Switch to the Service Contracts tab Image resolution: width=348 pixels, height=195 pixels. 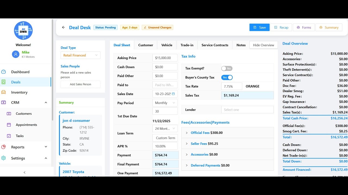pos(215,45)
